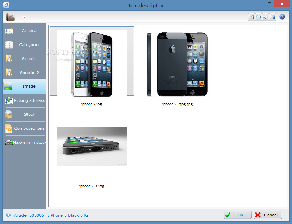Go to the next record arrow
The width and height of the screenshot is (292, 224).
265,17
